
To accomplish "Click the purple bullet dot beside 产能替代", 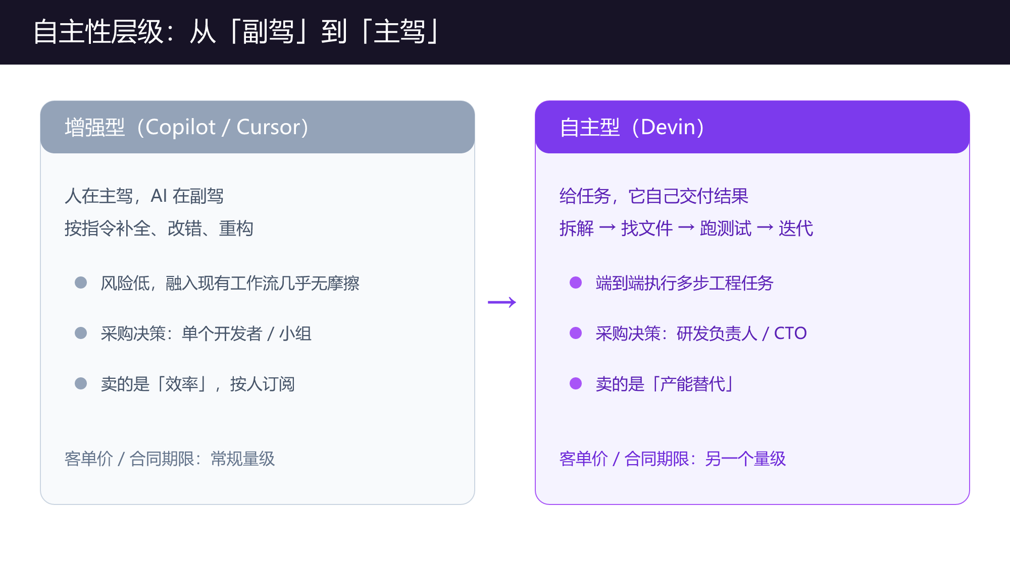I will click(576, 383).
